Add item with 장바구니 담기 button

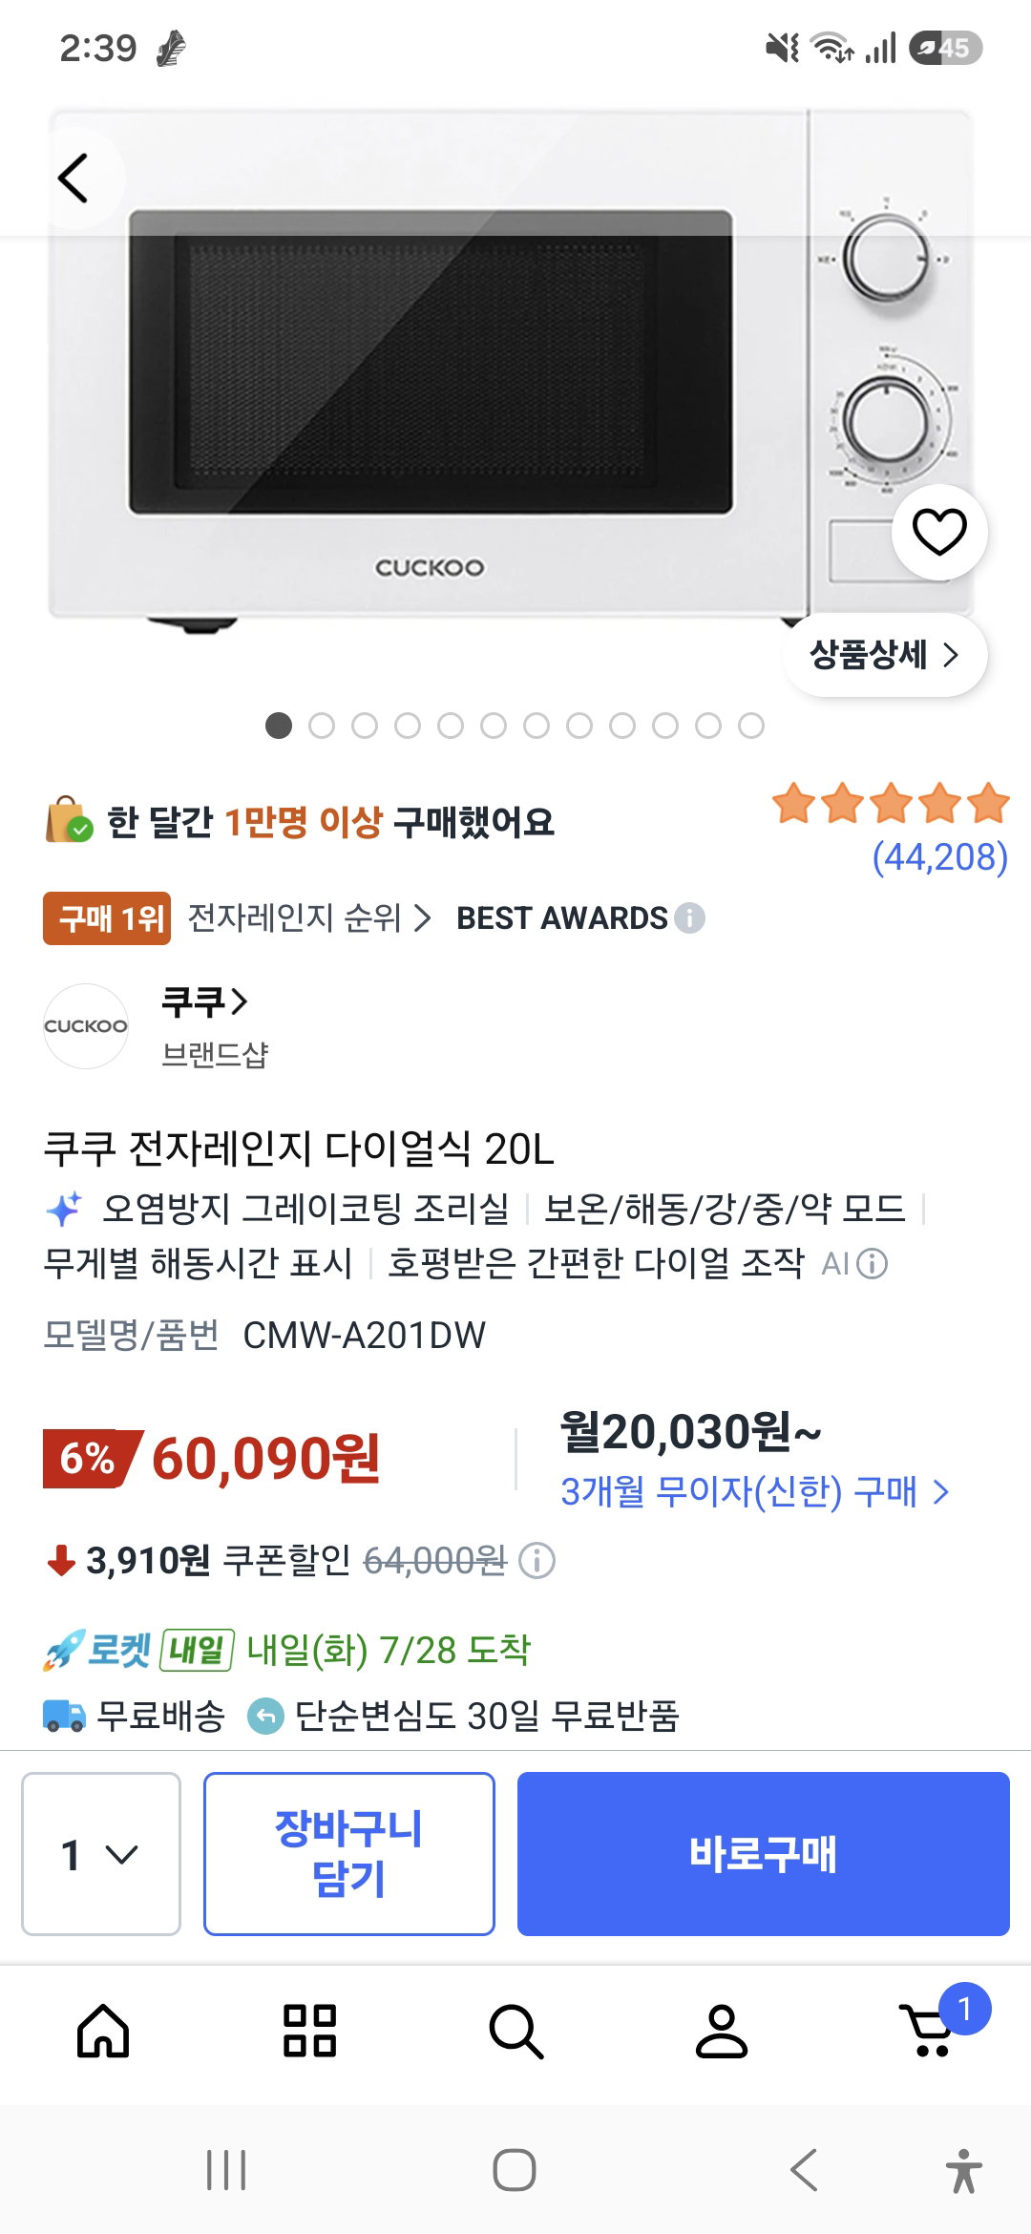click(349, 1854)
